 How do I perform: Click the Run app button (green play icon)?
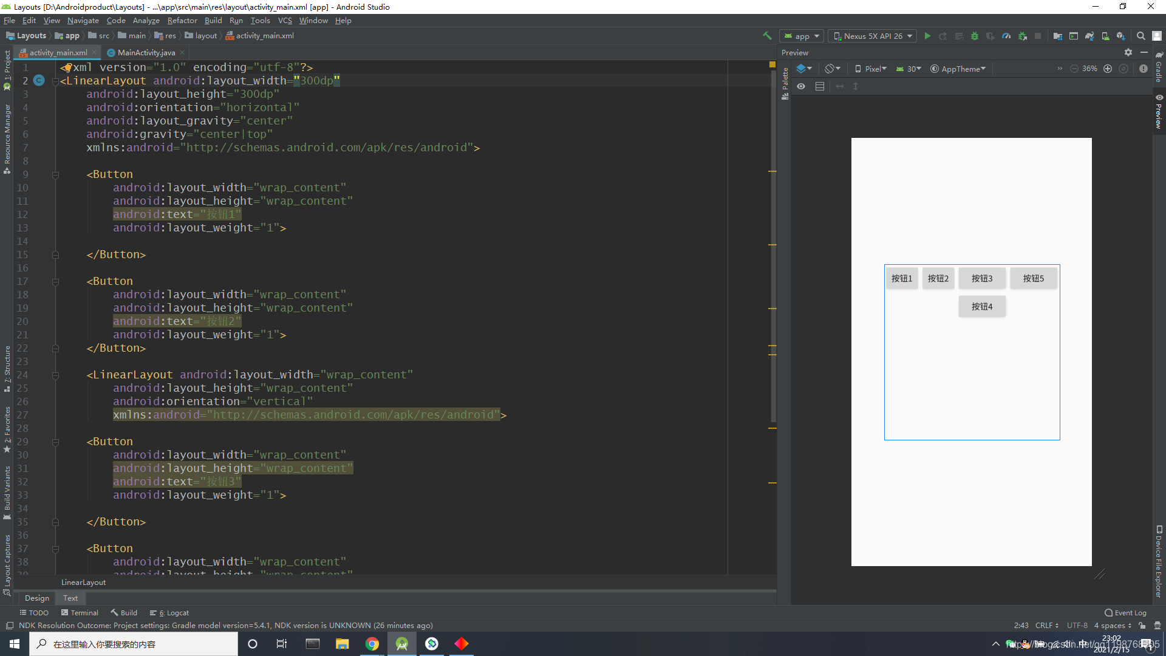coord(927,35)
